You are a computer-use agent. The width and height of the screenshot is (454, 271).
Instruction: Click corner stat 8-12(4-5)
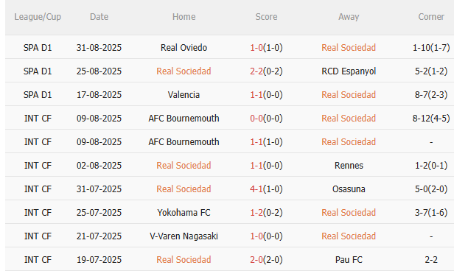(x=431, y=119)
